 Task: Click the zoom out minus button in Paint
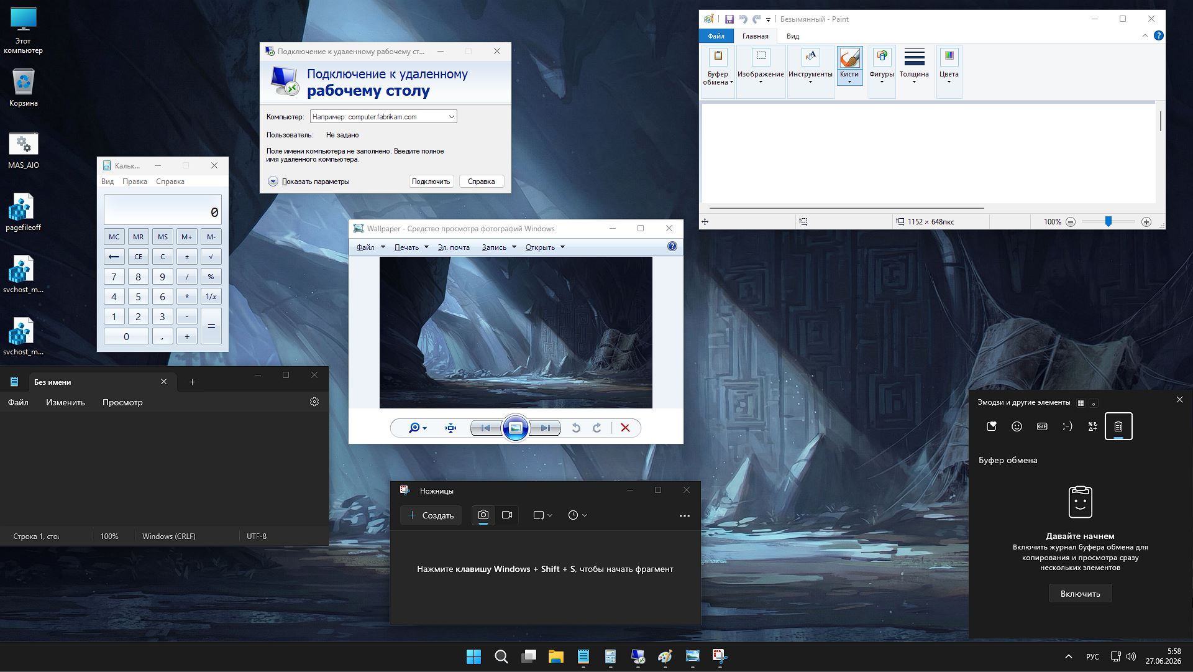click(1071, 222)
